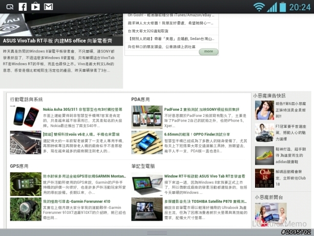Open the 向住林口的朋友請益 forum post
Screen dimensions: 314x236
click(161, 47)
